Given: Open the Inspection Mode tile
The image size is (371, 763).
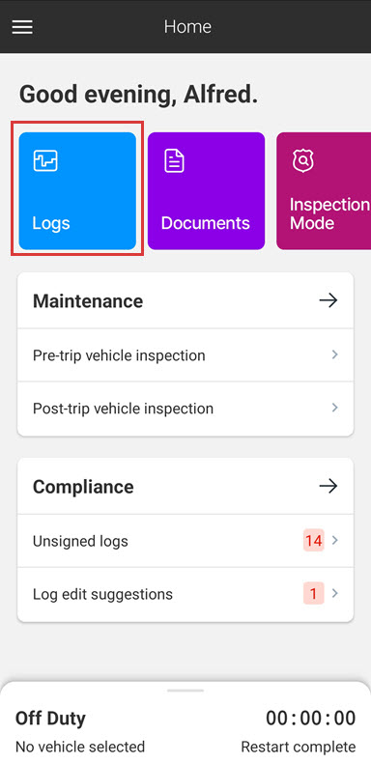Looking at the screenshot, I should (324, 191).
